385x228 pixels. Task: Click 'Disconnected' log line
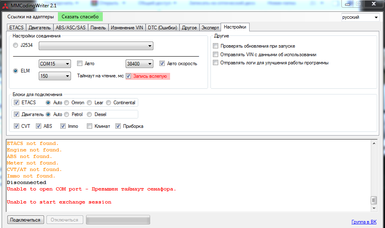point(27,182)
